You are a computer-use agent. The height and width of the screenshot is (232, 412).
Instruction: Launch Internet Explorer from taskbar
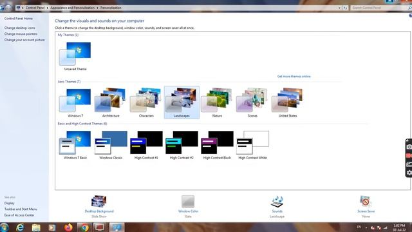coord(20,227)
